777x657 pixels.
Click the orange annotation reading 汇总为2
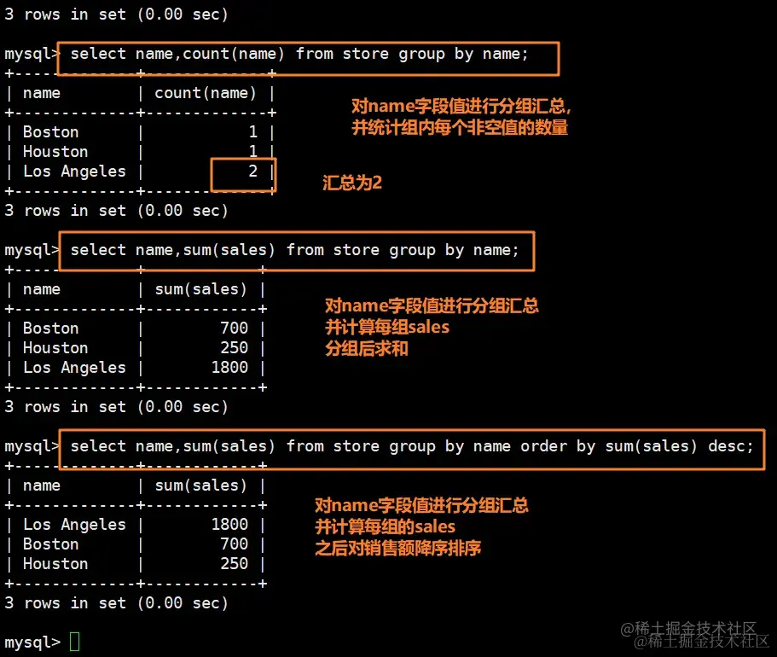click(352, 183)
